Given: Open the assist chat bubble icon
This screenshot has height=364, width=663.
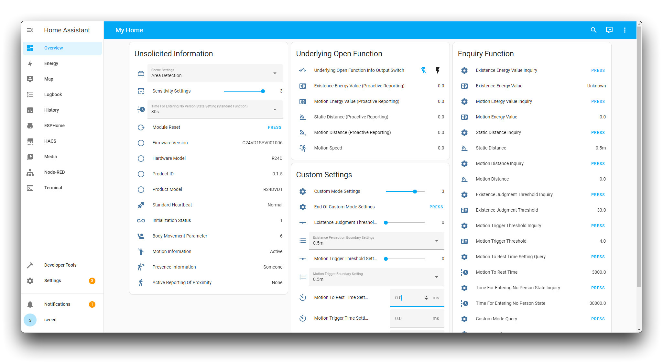Looking at the screenshot, I should pyautogui.click(x=609, y=30).
